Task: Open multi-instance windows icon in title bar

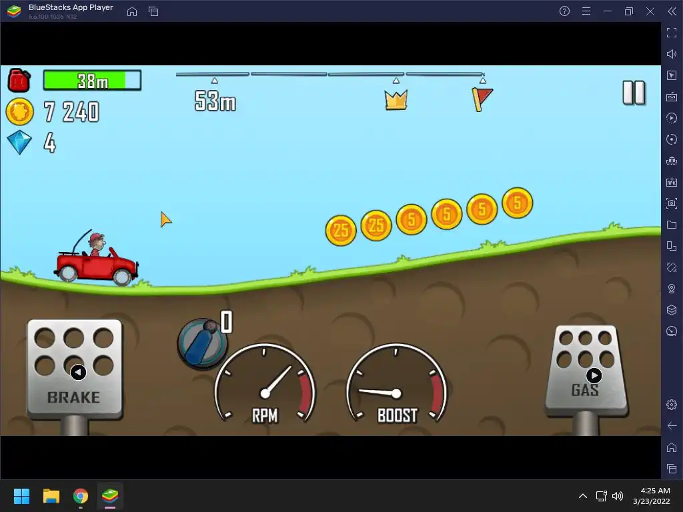Action: pos(153,11)
